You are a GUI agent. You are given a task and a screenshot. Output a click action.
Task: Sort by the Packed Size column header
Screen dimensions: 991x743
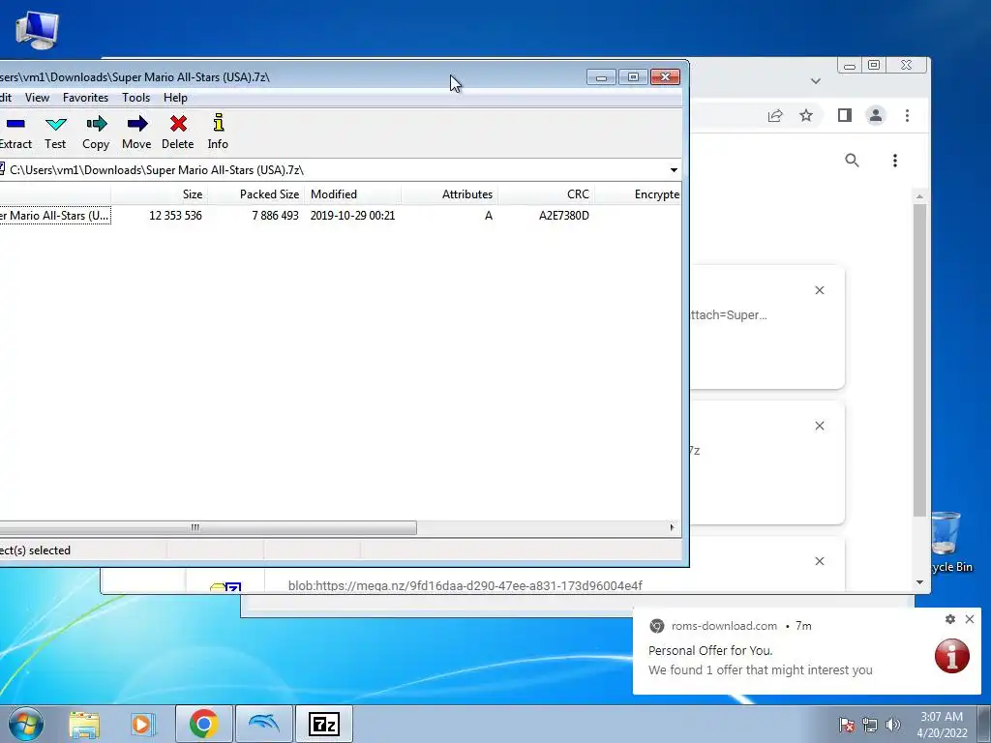coord(255,193)
